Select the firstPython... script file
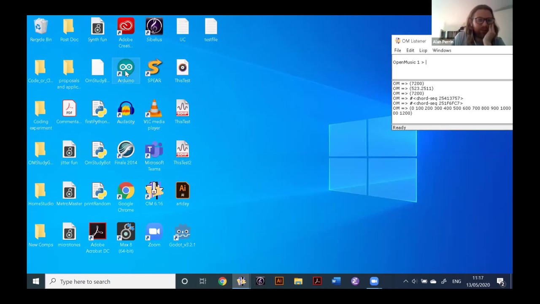 (x=97, y=111)
